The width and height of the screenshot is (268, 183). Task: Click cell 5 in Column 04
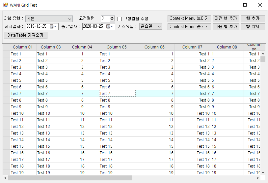(82, 80)
